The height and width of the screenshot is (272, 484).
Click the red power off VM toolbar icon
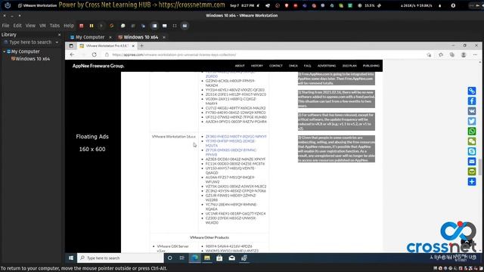pos(82,26)
